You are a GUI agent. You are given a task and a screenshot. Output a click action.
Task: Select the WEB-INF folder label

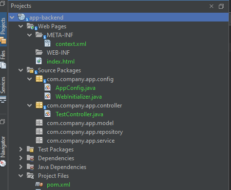coord(58,53)
